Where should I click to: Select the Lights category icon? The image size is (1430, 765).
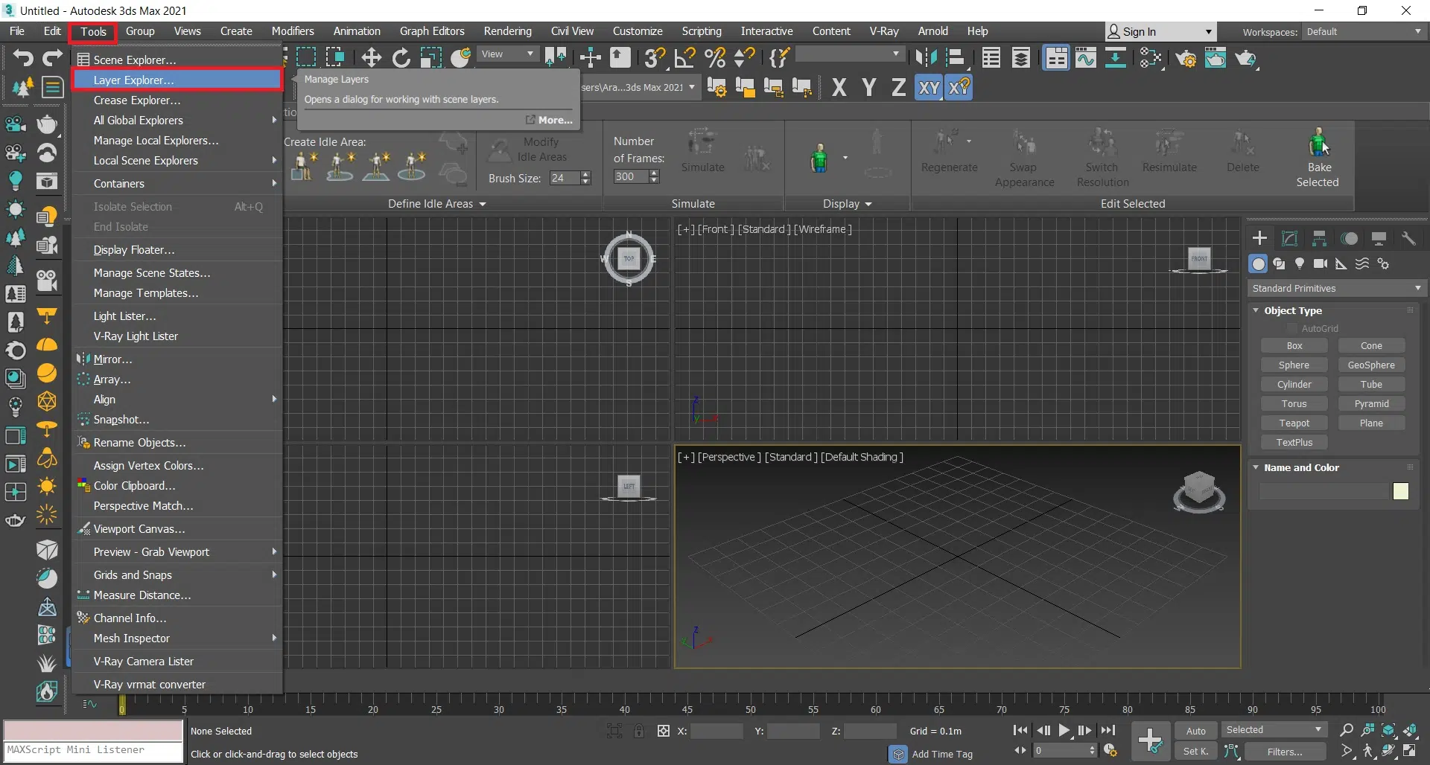(1300, 263)
